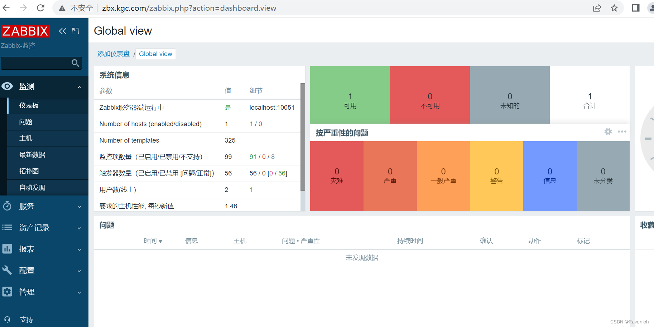Click the yellow 警告 severity tile
Viewport: 654px width, 327px height.
pyautogui.click(x=497, y=176)
